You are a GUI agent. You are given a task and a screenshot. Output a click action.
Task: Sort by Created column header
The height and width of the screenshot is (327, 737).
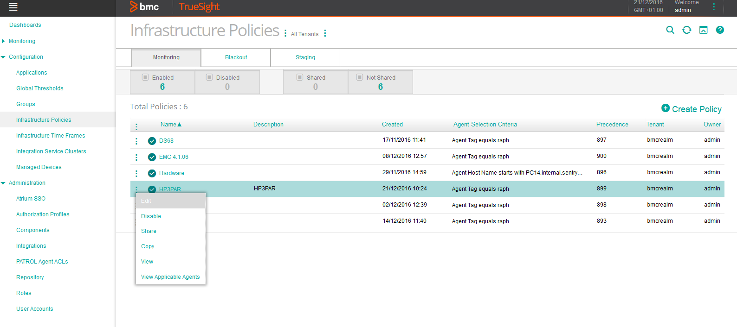[392, 125]
